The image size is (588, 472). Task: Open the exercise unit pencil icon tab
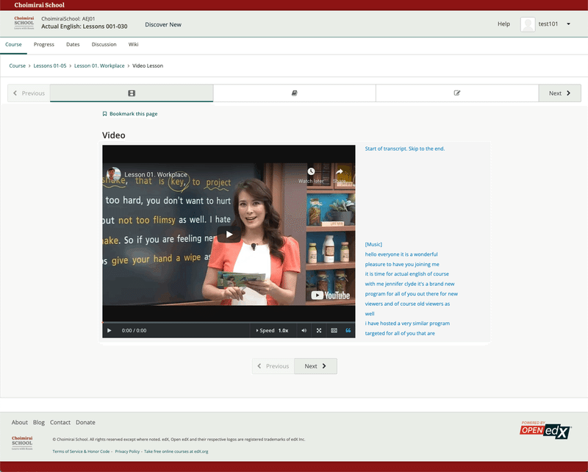[457, 93]
